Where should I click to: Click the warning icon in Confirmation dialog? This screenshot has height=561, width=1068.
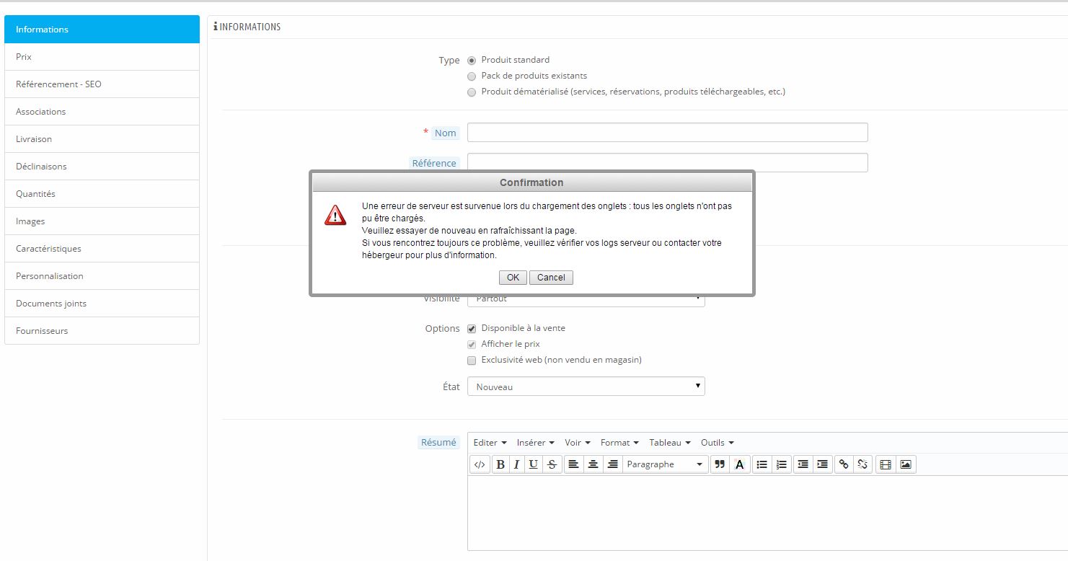pos(335,215)
